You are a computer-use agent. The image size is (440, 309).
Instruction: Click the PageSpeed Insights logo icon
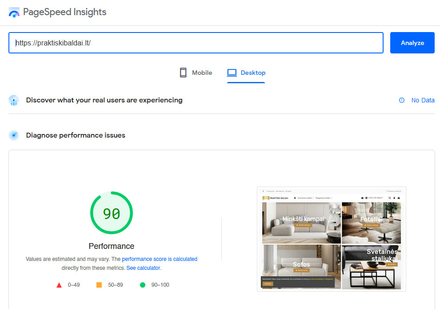14,12
